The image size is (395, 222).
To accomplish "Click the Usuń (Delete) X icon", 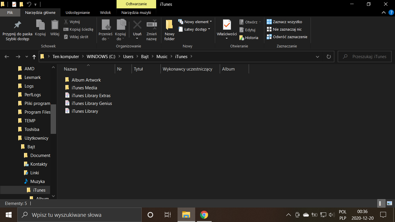I will click(137, 25).
